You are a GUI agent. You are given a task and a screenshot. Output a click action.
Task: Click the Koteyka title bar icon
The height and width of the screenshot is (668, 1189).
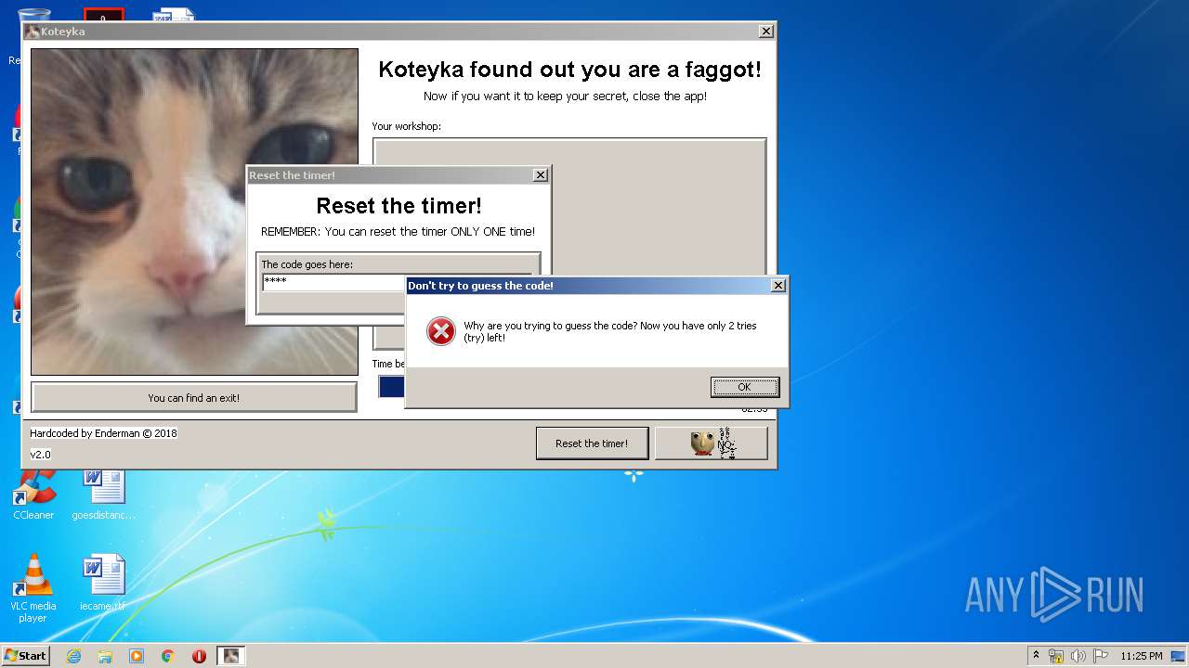33,32
